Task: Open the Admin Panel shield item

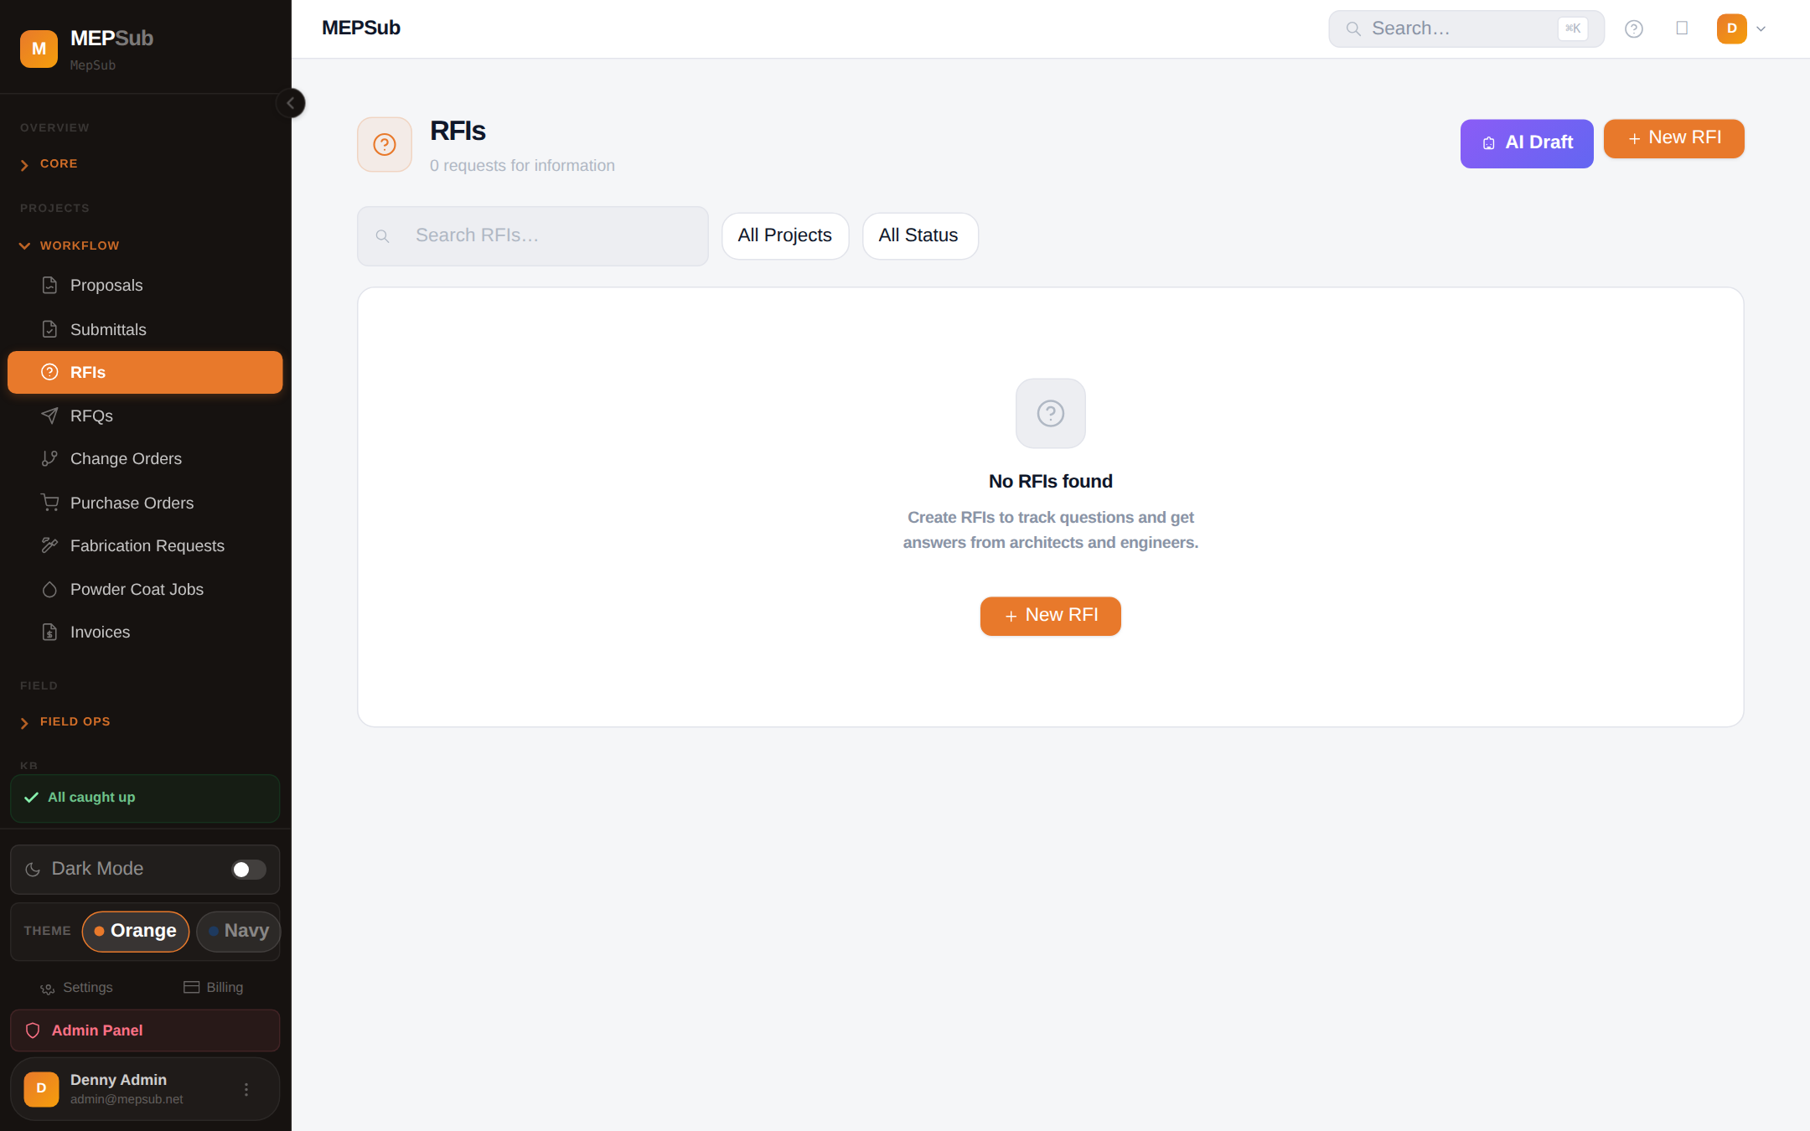Action: coord(145,1030)
